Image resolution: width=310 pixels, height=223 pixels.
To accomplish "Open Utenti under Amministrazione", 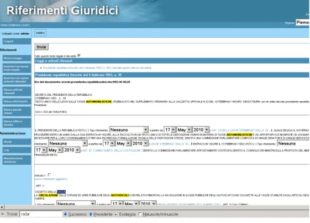I will [x=17, y=142].
